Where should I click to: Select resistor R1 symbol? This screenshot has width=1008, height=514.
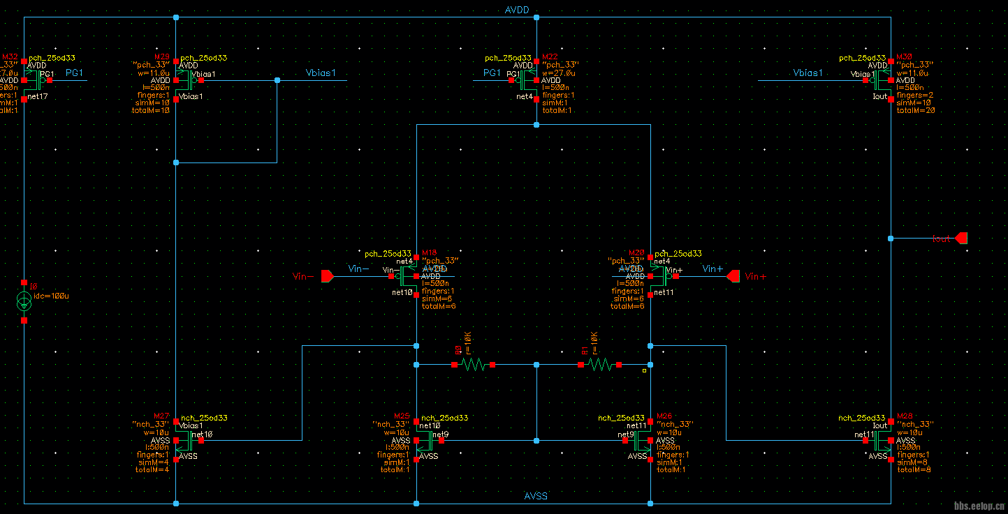[601, 365]
